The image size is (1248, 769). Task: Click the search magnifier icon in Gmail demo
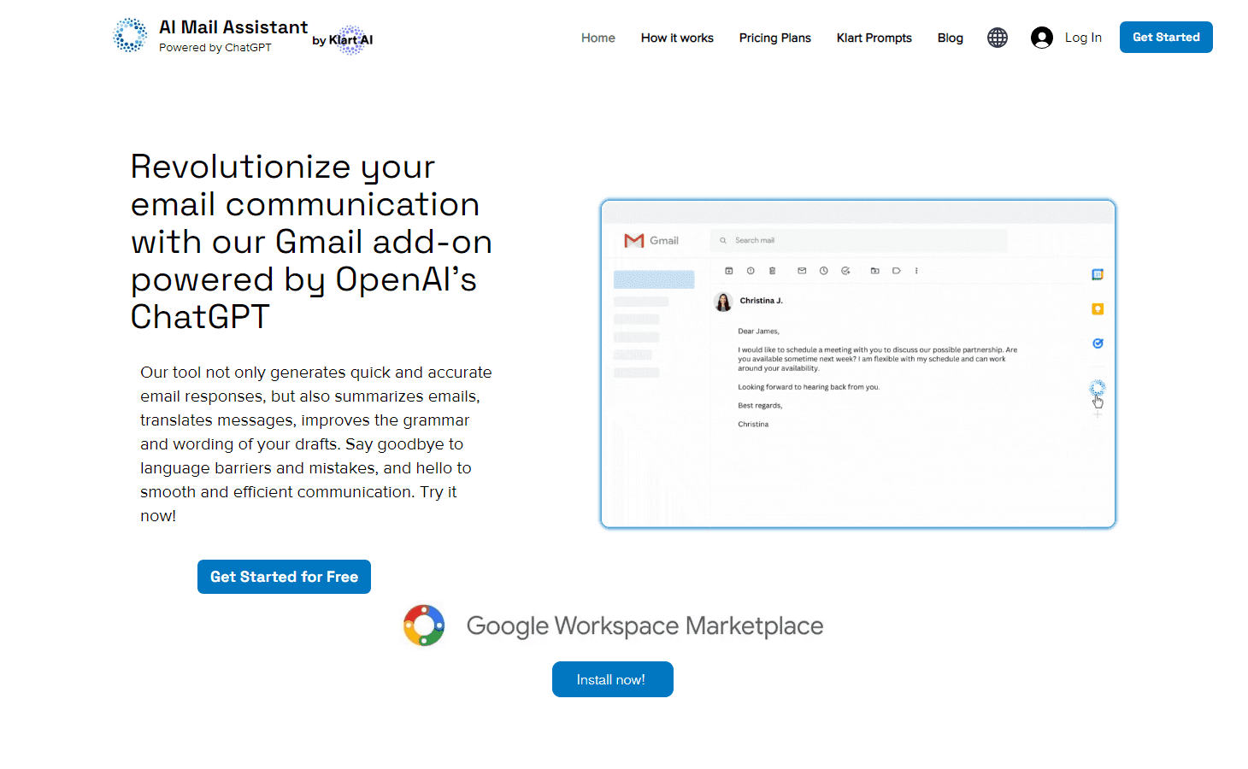tap(723, 240)
